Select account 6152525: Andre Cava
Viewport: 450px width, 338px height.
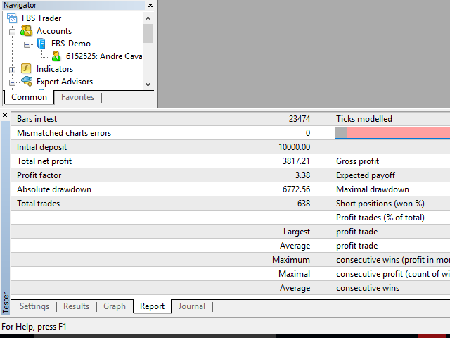(103, 56)
